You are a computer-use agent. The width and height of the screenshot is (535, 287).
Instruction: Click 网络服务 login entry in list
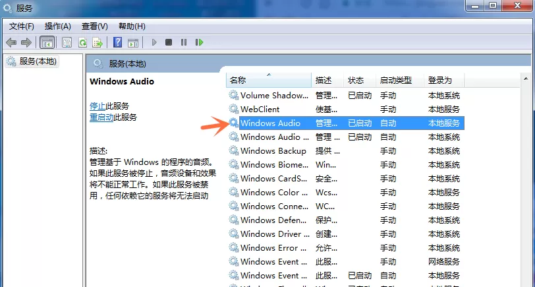(x=444, y=262)
